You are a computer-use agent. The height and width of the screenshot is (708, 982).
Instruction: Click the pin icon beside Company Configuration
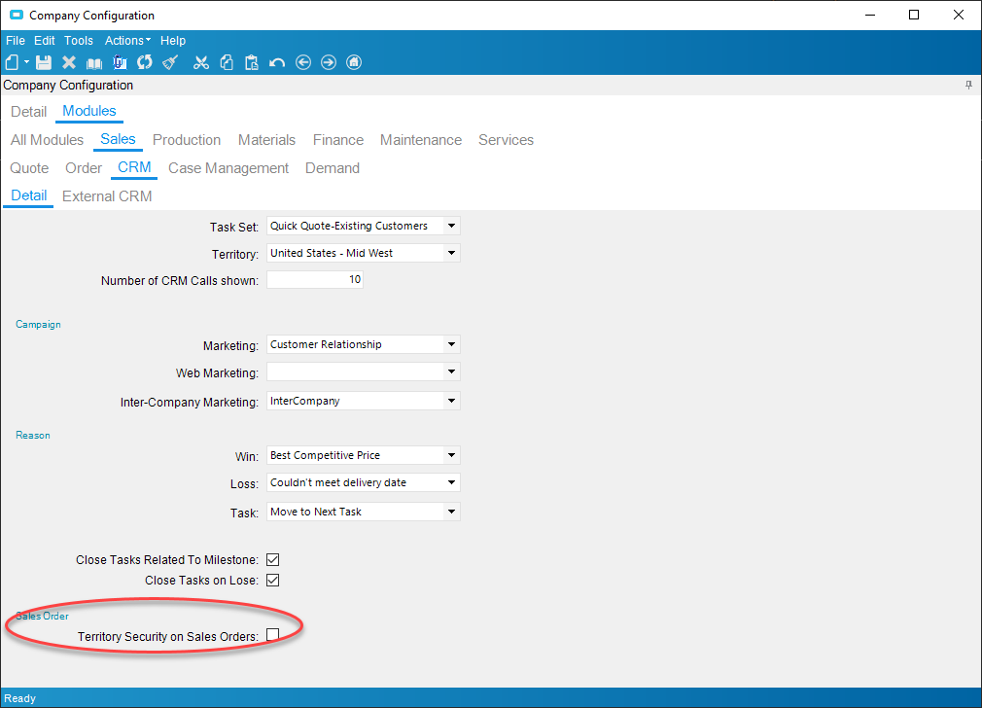point(968,86)
